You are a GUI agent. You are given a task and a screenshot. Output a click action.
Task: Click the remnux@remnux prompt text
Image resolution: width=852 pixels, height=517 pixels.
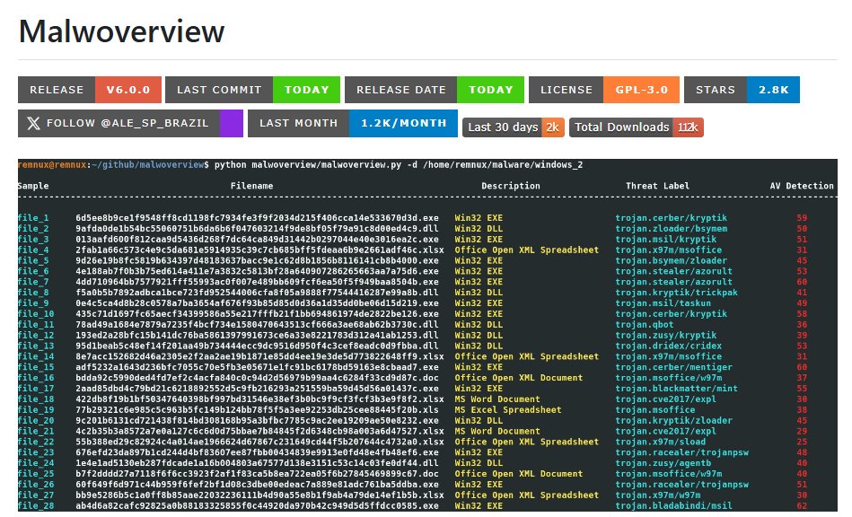click(52, 164)
